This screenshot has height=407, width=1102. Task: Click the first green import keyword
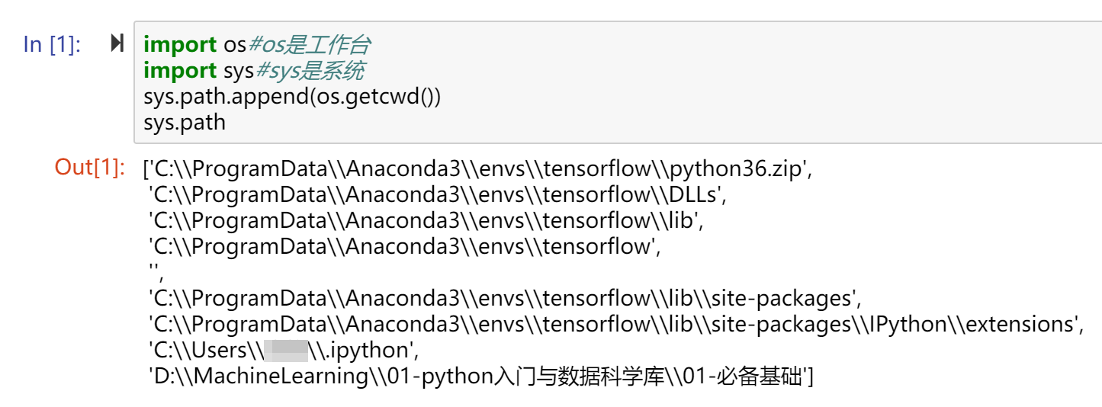point(180,45)
